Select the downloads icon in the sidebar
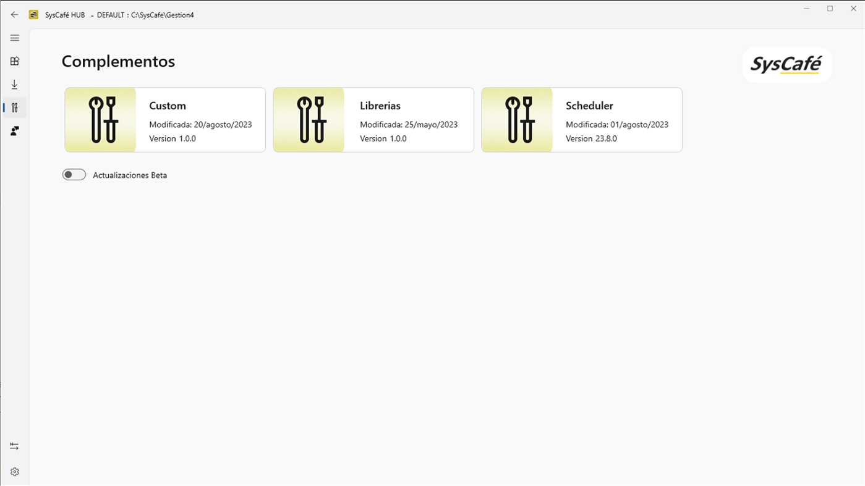 (14, 84)
